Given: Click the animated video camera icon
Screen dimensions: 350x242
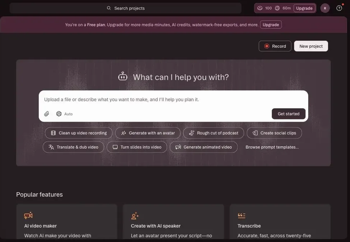Looking at the screenshot, I should pos(178,147).
